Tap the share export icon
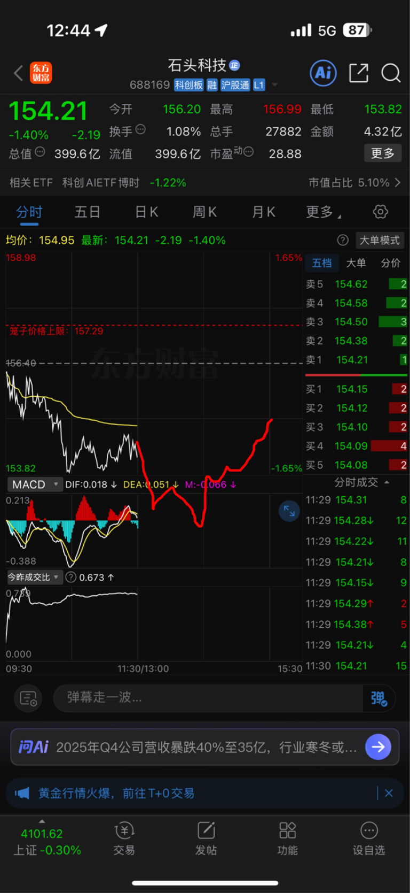410x893 pixels. tap(359, 73)
